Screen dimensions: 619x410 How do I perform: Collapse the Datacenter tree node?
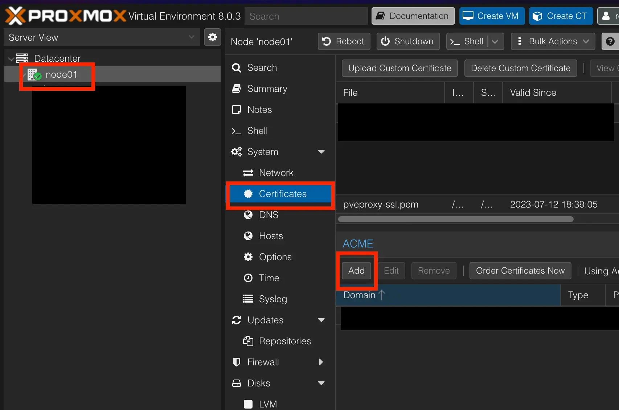pos(11,58)
